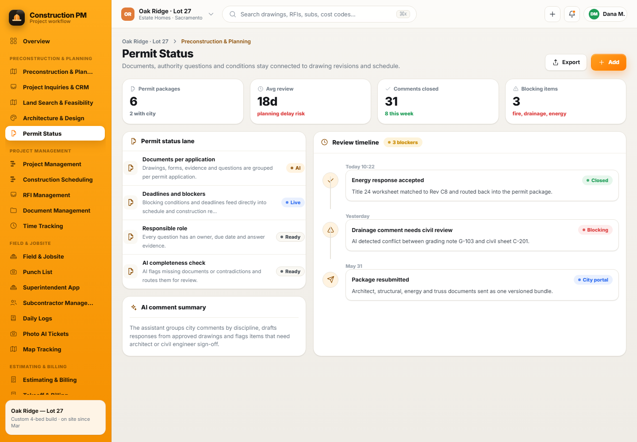Open the Avg review 18d card
This screenshot has width=637, height=442.
[x=311, y=102]
